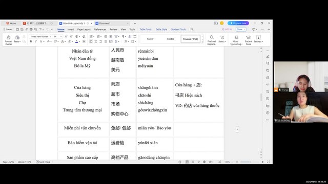Toggle Justify alignment button
Viewport: 328px width, 184px height.
click(106, 41)
